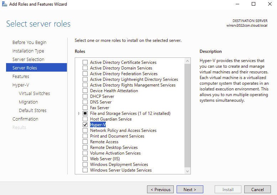The height and width of the screenshot is (195, 277).
Task: Expand File and Storage Services tree
Action: tap(79, 113)
